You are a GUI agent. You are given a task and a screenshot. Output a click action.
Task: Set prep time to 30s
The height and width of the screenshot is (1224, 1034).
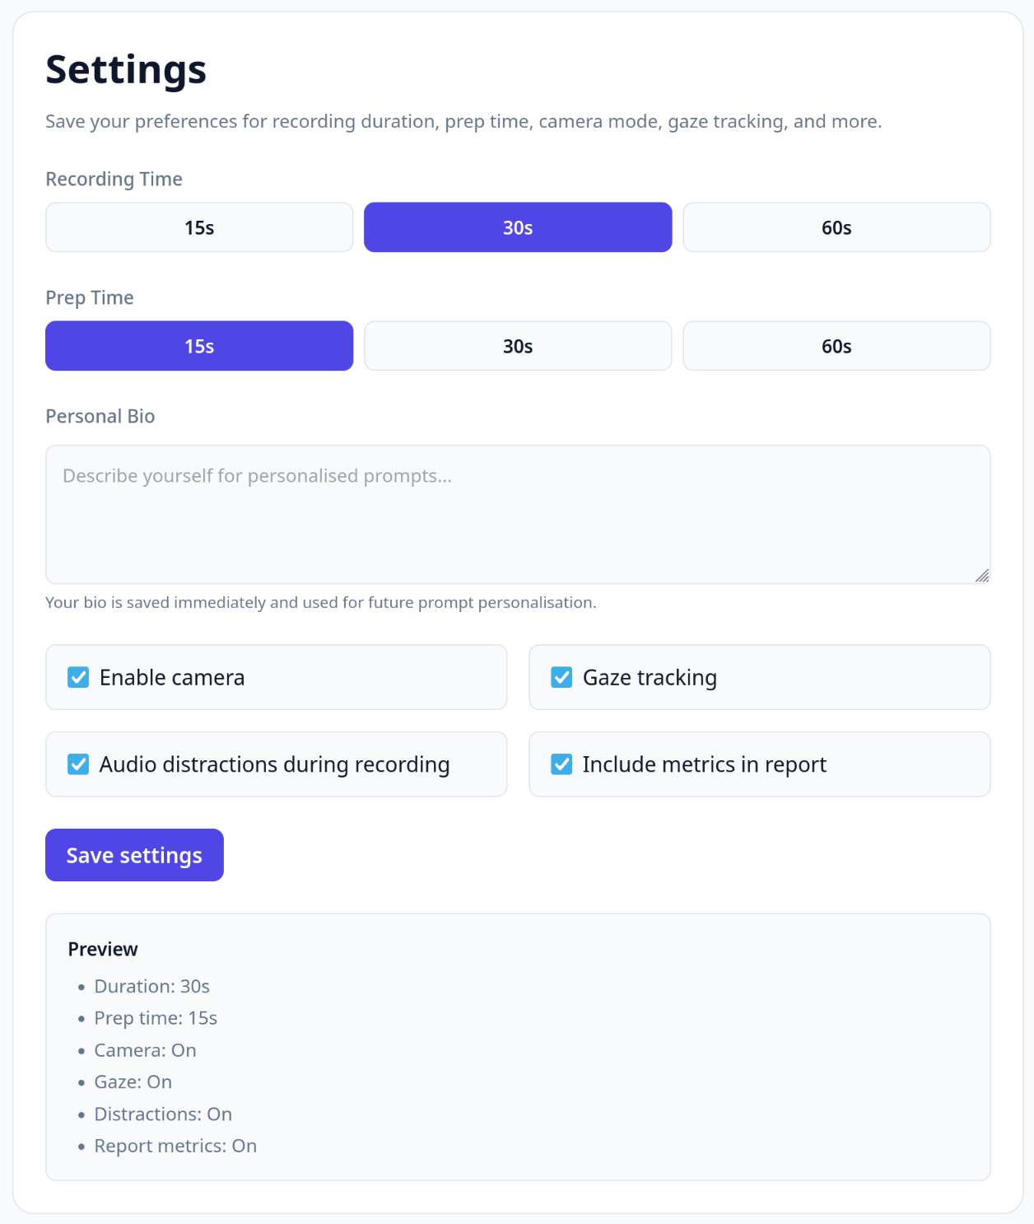[518, 346]
